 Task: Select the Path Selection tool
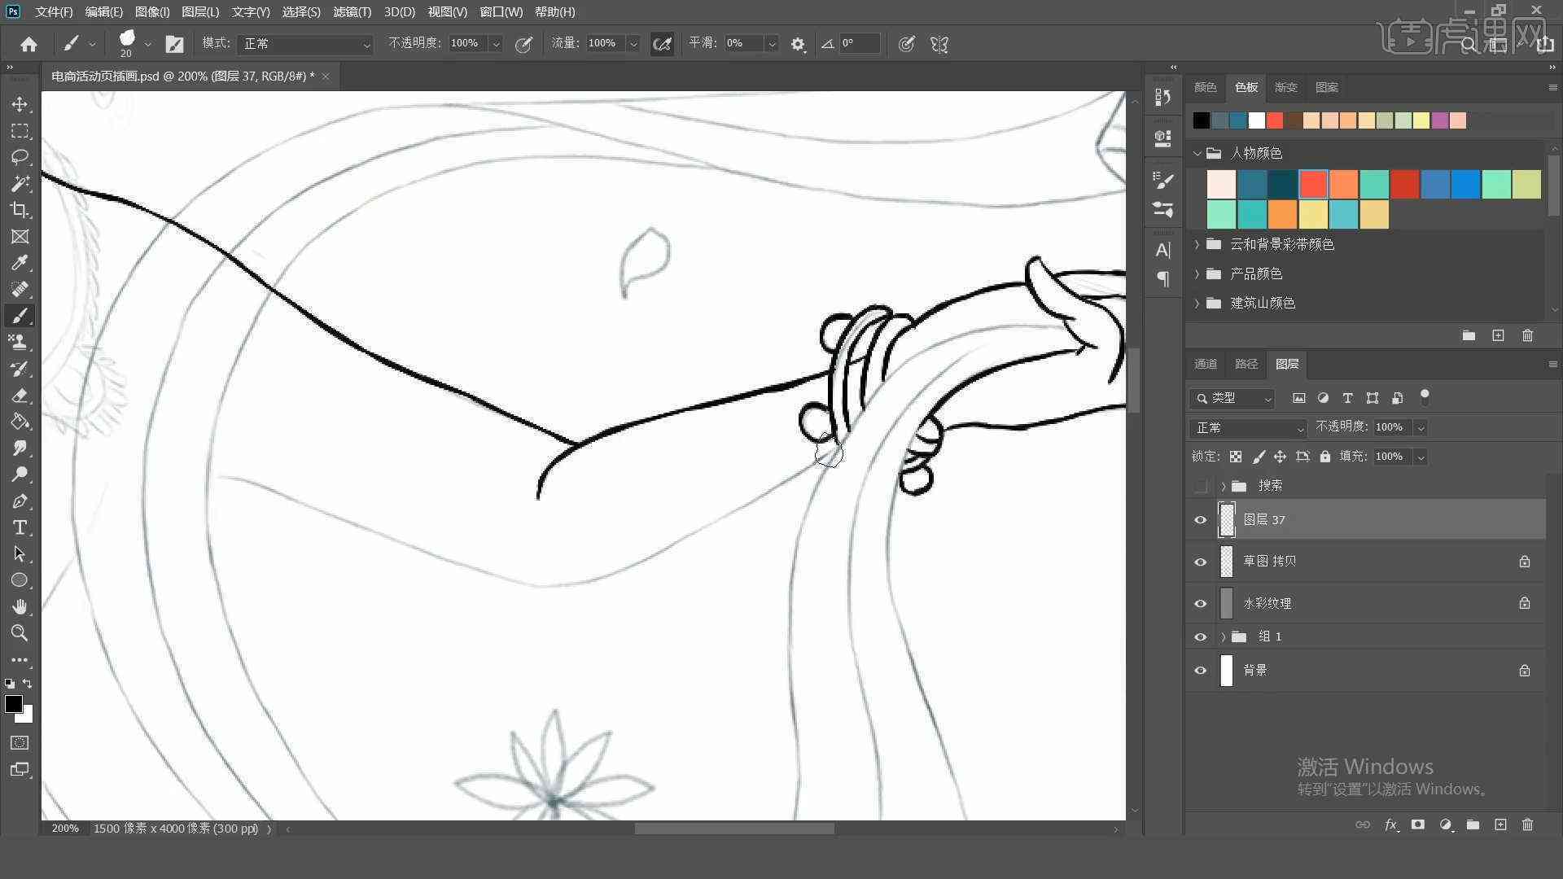click(20, 554)
